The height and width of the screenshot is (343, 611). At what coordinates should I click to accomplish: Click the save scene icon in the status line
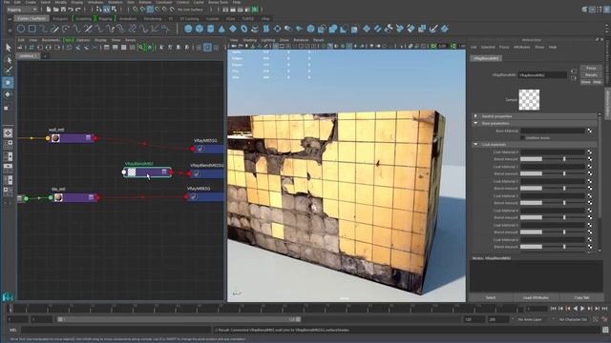point(63,10)
